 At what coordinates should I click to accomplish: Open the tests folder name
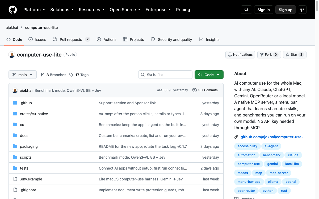coord(24,168)
